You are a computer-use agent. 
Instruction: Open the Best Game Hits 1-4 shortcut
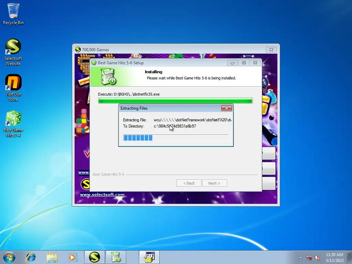pyautogui.click(x=13, y=124)
